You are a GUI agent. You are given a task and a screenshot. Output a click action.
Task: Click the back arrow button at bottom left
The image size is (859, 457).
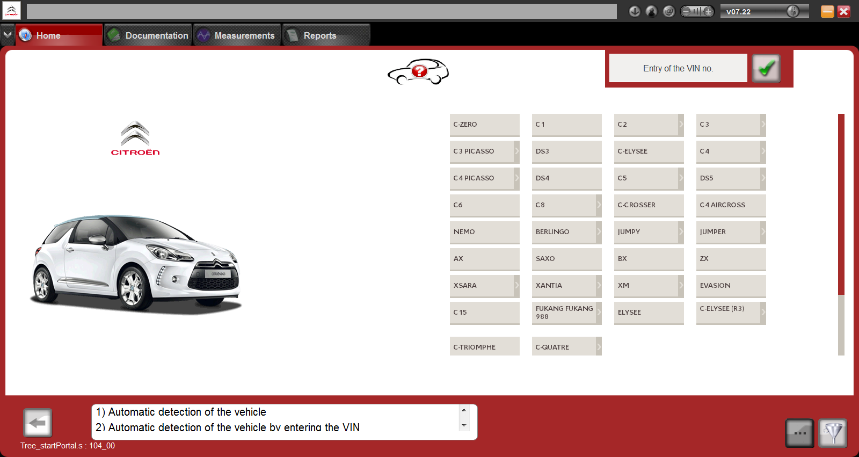(38, 423)
